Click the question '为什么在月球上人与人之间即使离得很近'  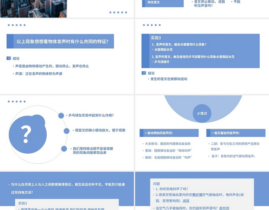68,189
